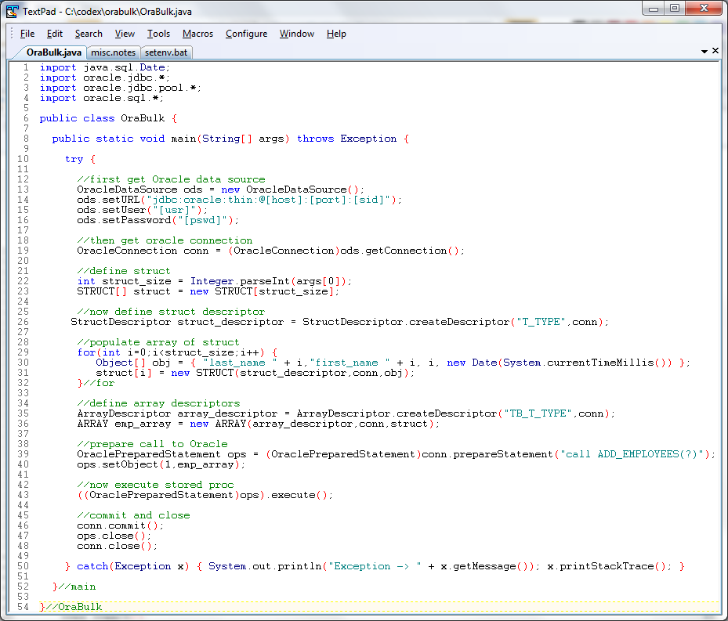
Task: Click the "public class OraBulk" declaration
Action: coord(102,118)
